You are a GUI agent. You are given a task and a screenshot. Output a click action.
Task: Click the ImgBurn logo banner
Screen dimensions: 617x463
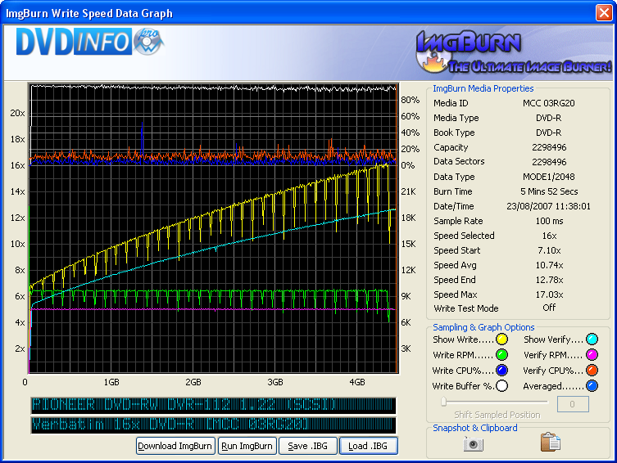(x=513, y=52)
